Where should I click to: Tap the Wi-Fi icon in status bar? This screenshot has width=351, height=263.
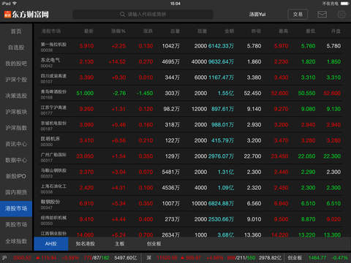tap(15, 4)
